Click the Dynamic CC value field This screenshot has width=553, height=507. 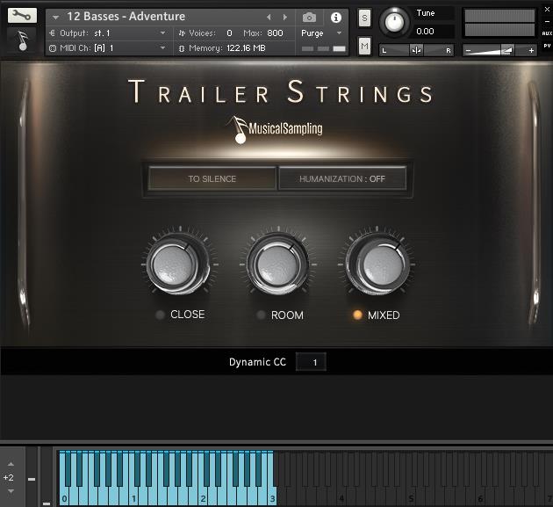pyautogui.click(x=311, y=362)
